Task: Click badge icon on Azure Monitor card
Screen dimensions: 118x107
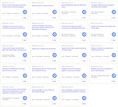Action: 55,55
